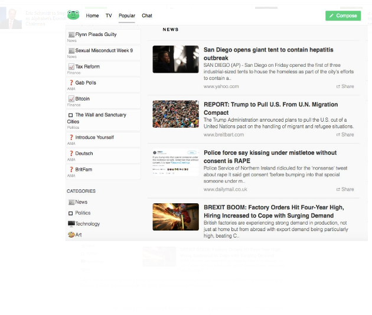Select the Art category label
This screenshot has width=372, height=315.
point(79,235)
